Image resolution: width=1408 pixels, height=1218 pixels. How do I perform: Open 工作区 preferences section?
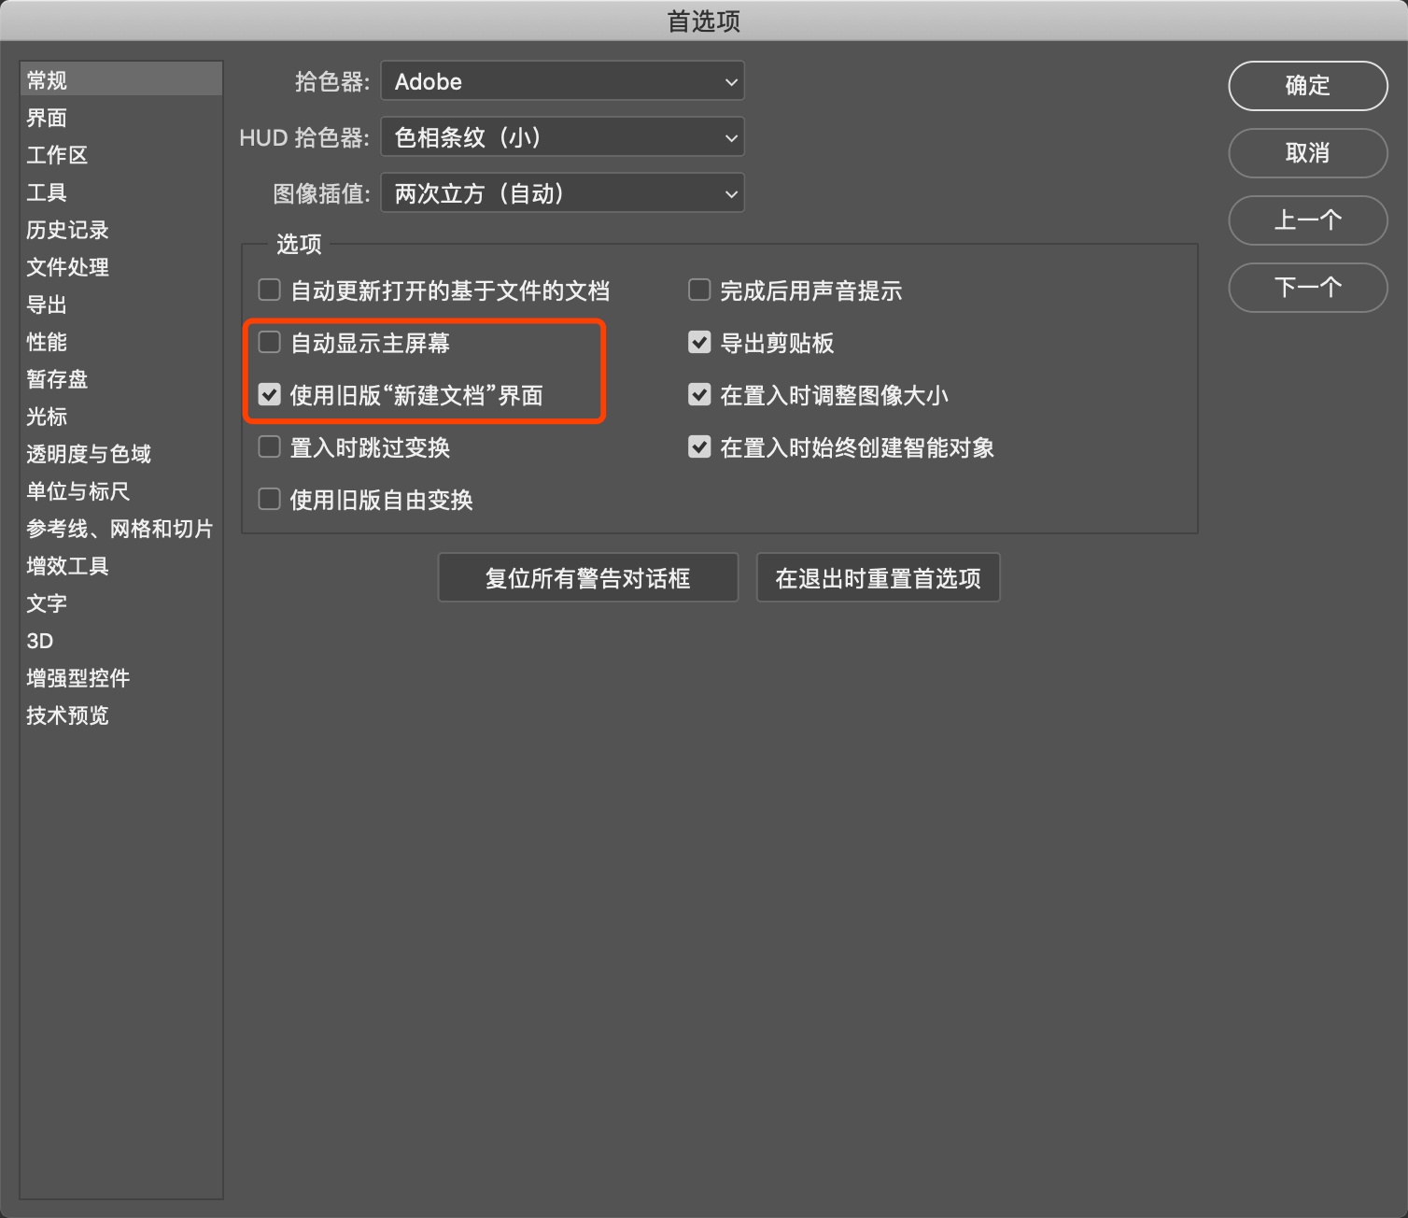click(x=121, y=155)
